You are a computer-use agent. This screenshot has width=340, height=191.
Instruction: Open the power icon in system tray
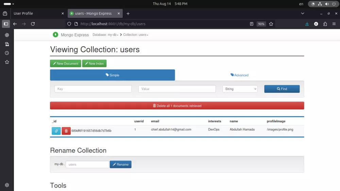[x=334, y=4]
